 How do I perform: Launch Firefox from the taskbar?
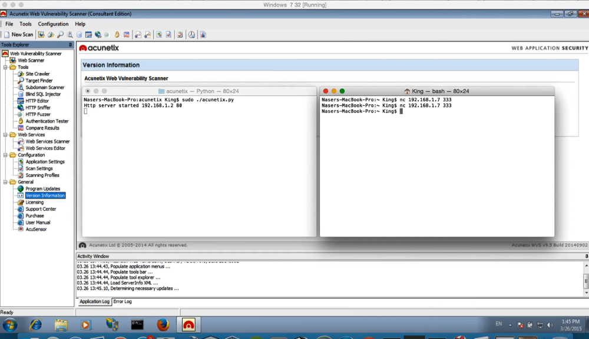[163, 325]
